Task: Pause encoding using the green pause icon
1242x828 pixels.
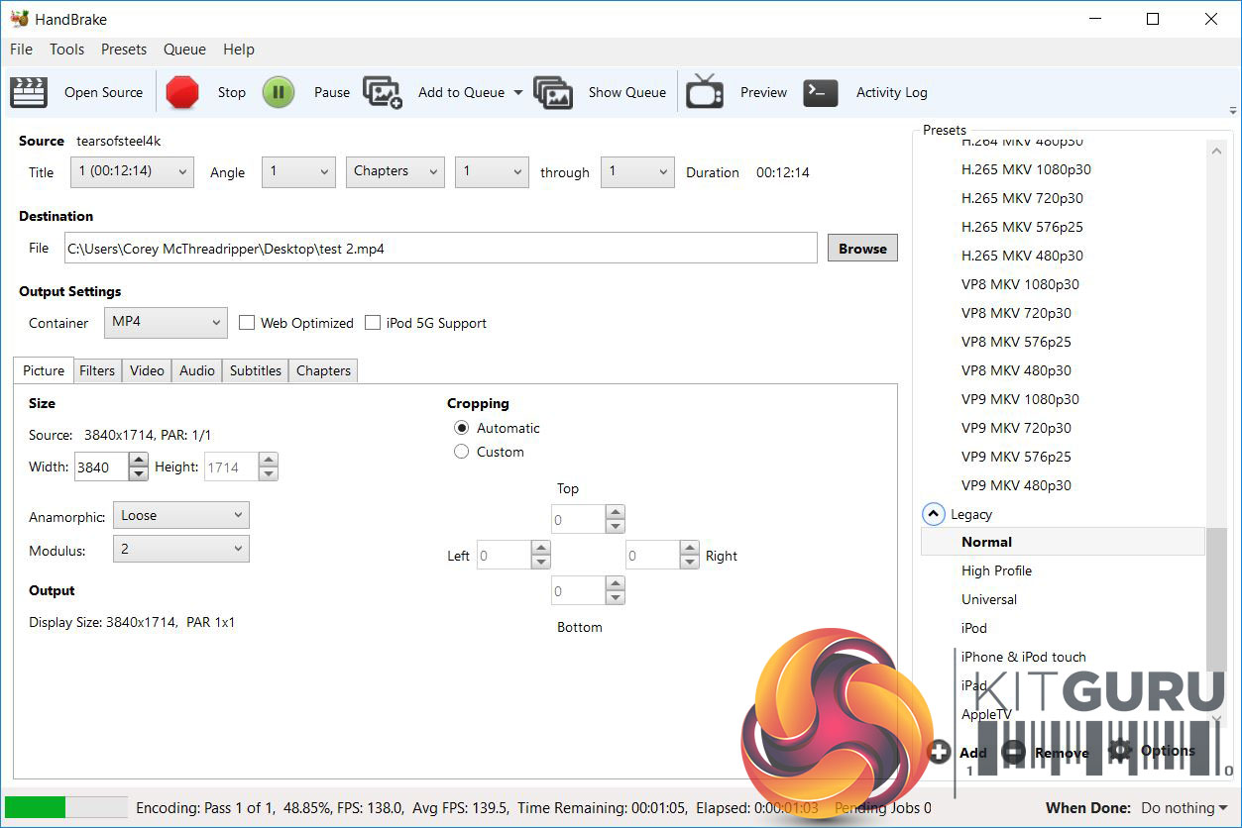Action: [x=279, y=92]
